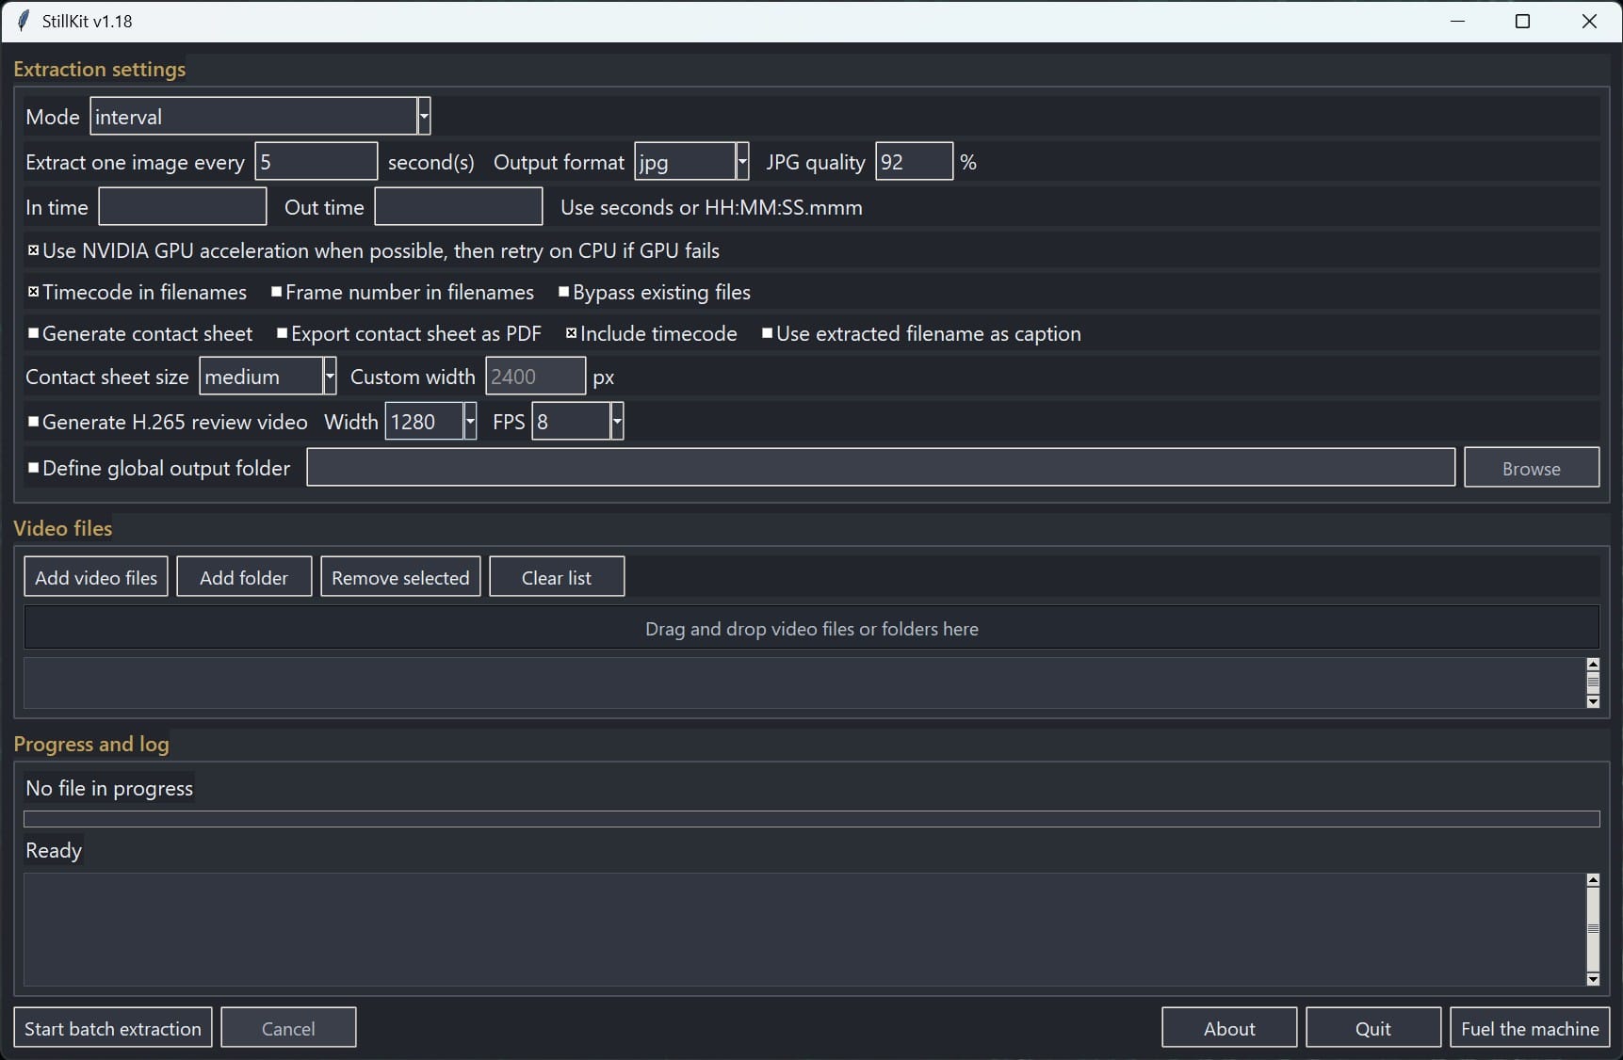
Task: Disable NVIDIA GPU acceleration checkbox
Action: [x=34, y=250]
